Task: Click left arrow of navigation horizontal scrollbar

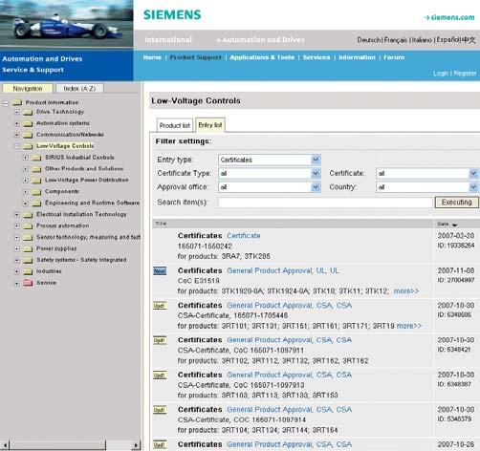Action: (x=5, y=445)
